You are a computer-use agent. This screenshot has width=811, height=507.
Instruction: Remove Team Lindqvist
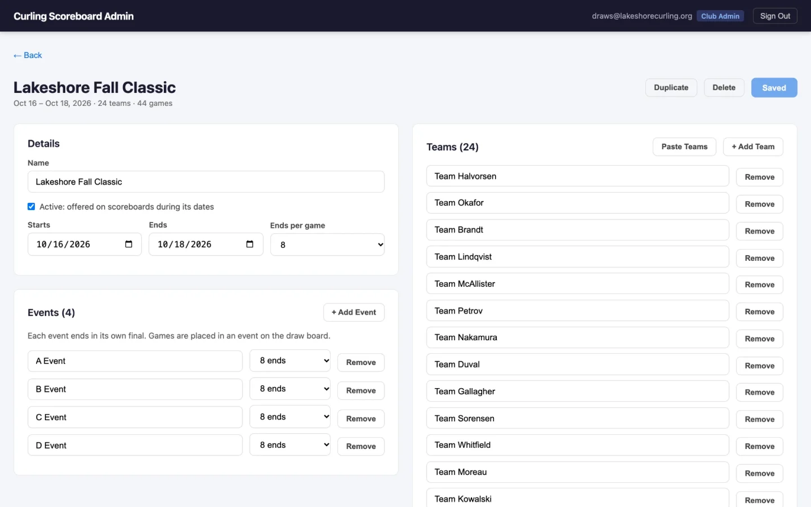[x=760, y=258]
